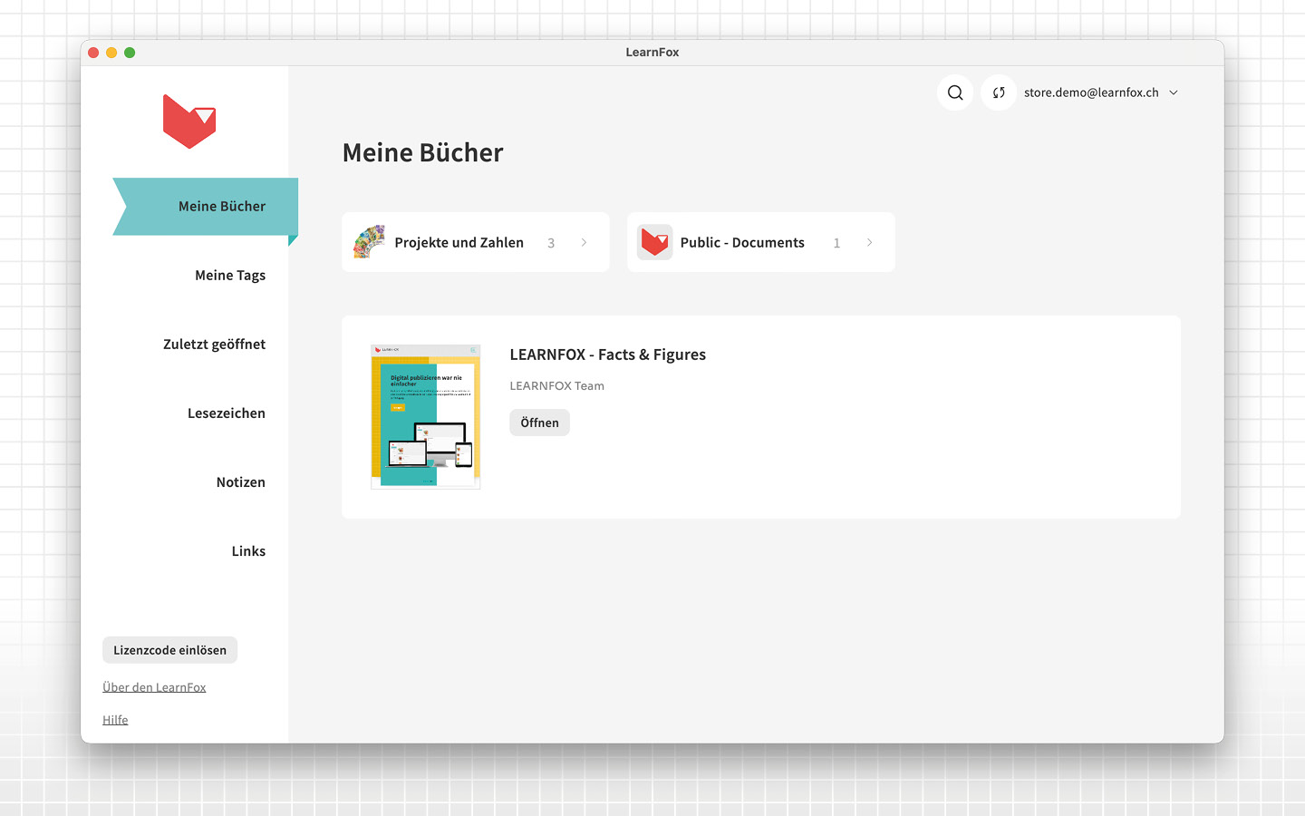Image resolution: width=1305 pixels, height=816 pixels.
Task: Expand the account dropdown chevron
Action: [1174, 92]
